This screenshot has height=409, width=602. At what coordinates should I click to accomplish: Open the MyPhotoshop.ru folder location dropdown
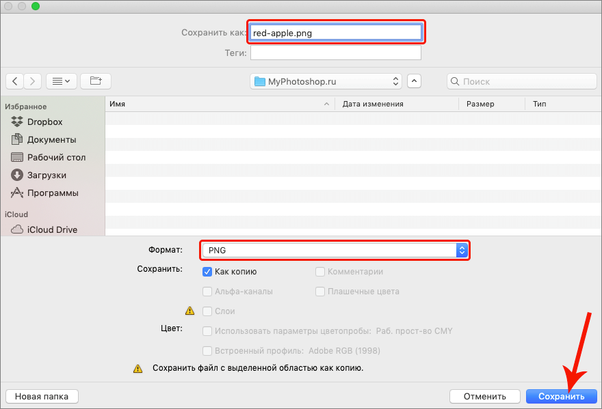click(326, 81)
